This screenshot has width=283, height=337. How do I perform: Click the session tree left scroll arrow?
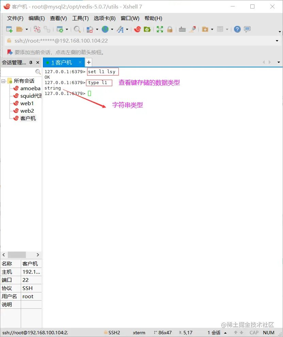coord(4,255)
